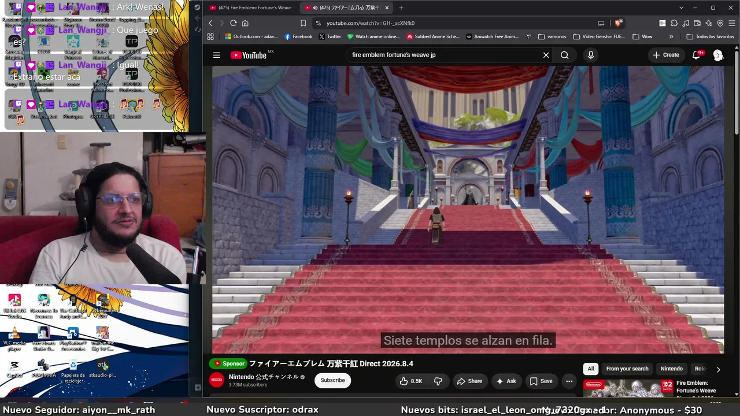The width and height of the screenshot is (740, 416).
Task: Open the Video Genshin FUE bookmarks folder
Action: pyautogui.click(x=600, y=36)
